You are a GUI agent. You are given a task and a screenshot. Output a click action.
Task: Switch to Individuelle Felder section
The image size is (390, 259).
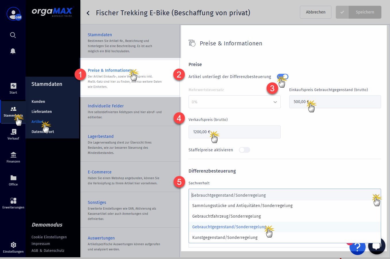[130, 111]
